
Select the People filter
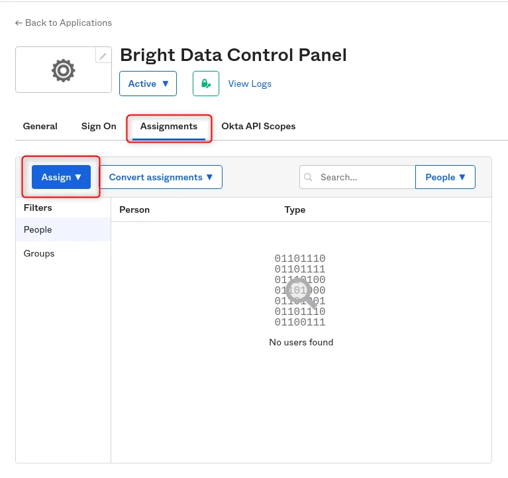click(63, 229)
